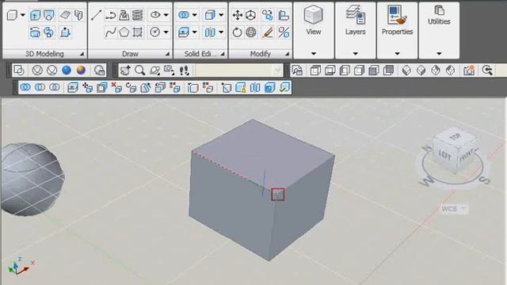Switch to 2D Wireframe visual style
Screen dimensions: 507x285
click(19, 70)
